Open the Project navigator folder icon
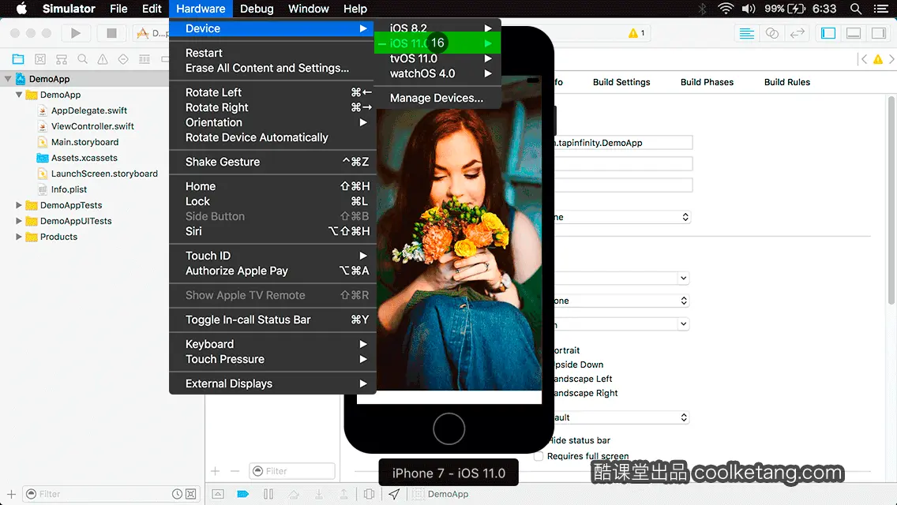Screen dimensions: 897x505 pos(18,59)
